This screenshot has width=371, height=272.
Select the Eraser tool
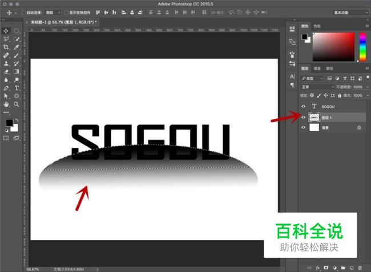[x=6, y=71]
